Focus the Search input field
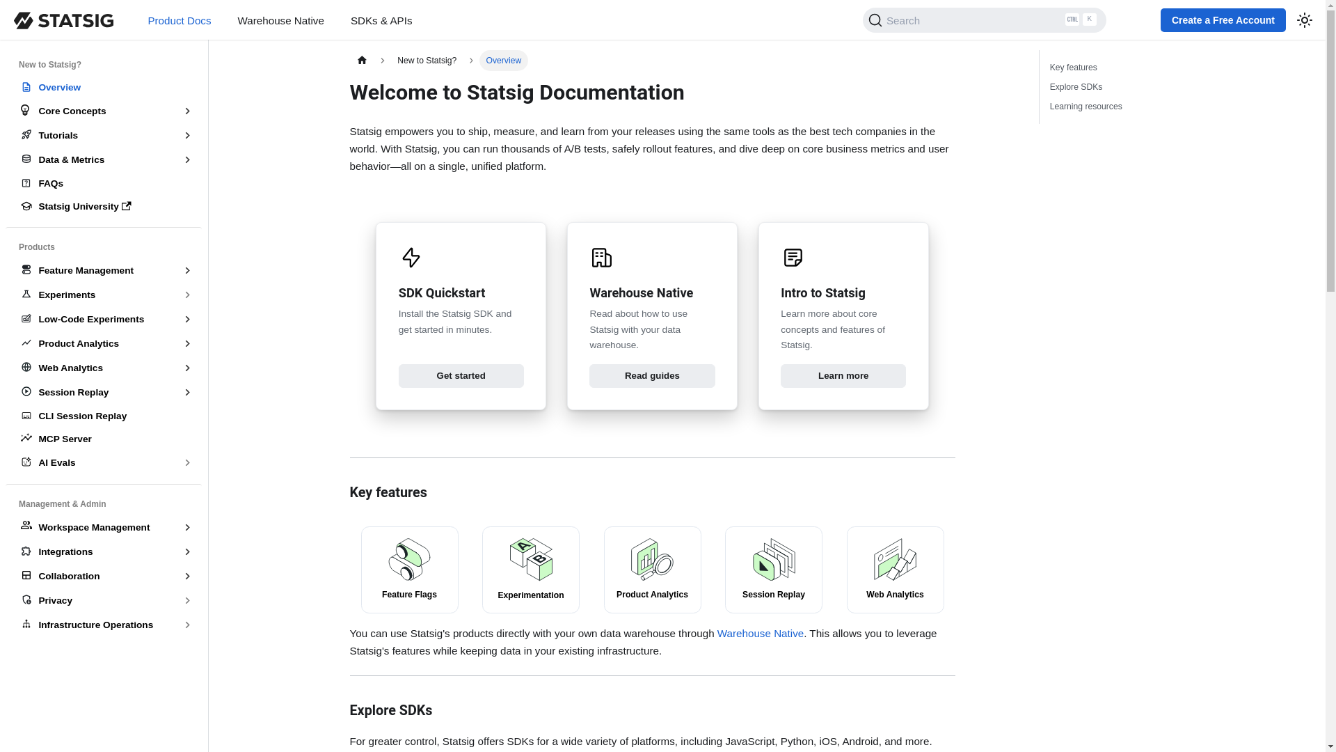Image resolution: width=1336 pixels, height=752 pixels. (x=984, y=20)
